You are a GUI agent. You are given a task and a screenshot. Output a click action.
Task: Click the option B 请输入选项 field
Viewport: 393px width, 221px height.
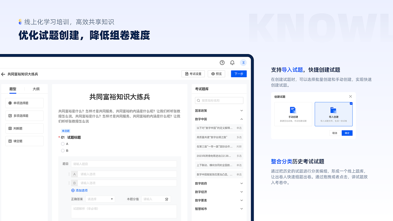coord(127,183)
